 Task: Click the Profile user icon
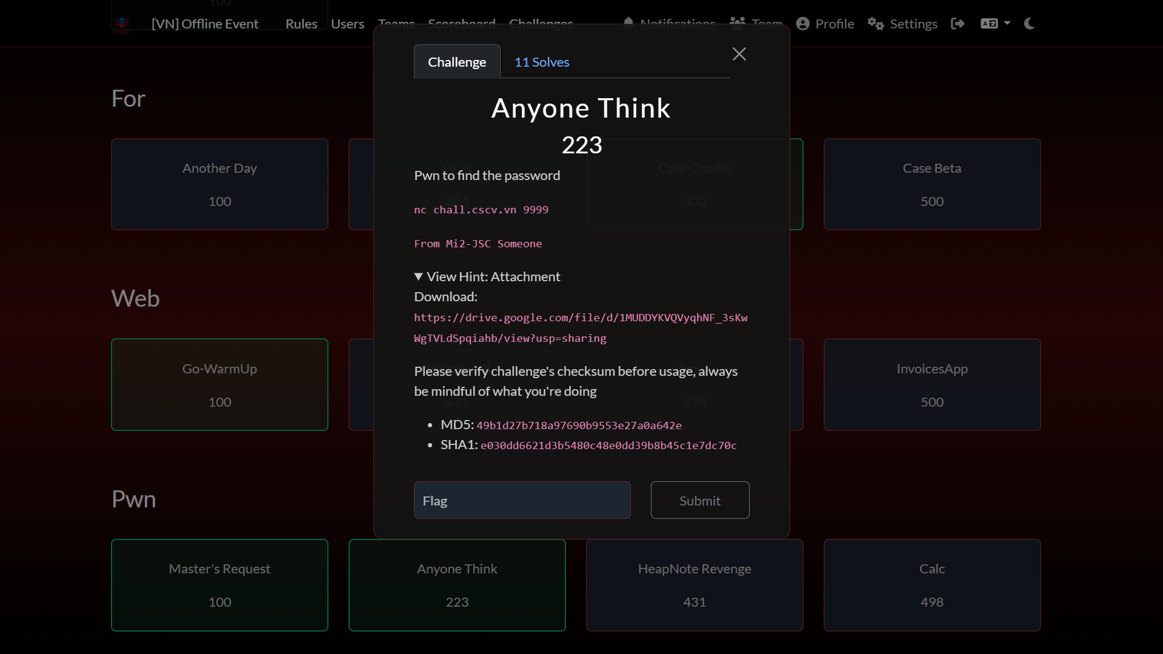[802, 24]
